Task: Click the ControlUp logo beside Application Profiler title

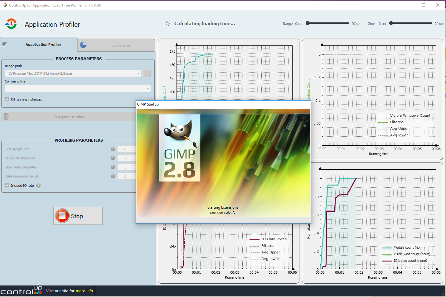Action: click(11, 24)
